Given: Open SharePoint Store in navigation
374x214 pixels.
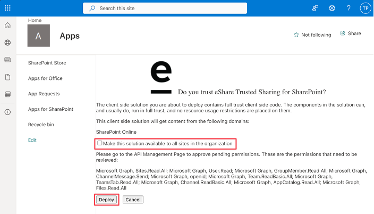Looking at the screenshot, I should coord(47,63).
